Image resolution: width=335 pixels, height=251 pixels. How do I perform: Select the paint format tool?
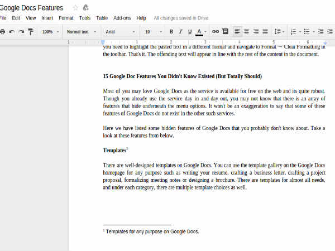pyautogui.click(x=30, y=32)
